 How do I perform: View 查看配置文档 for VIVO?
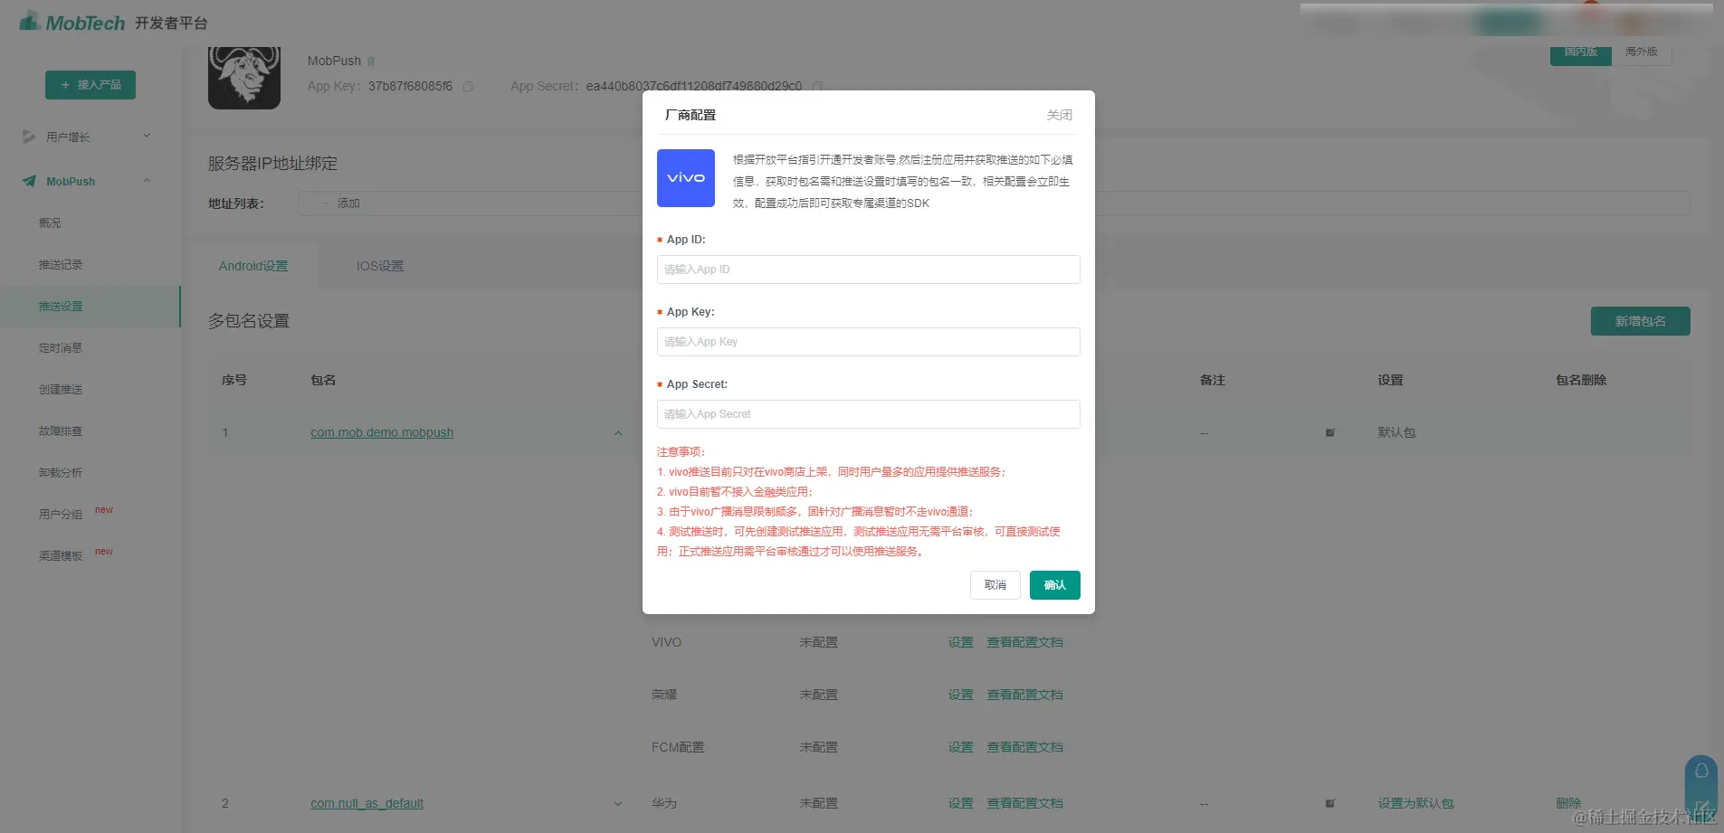(1024, 642)
